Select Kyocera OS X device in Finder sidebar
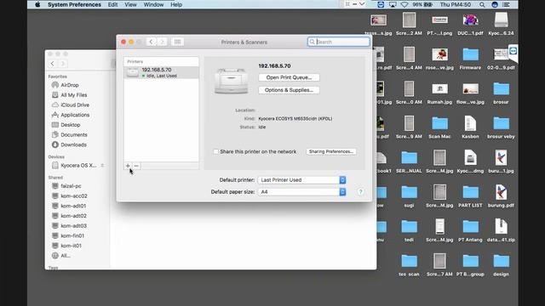Screen dimensions: 545x306 pyautogui.click(x=78, y=166)
